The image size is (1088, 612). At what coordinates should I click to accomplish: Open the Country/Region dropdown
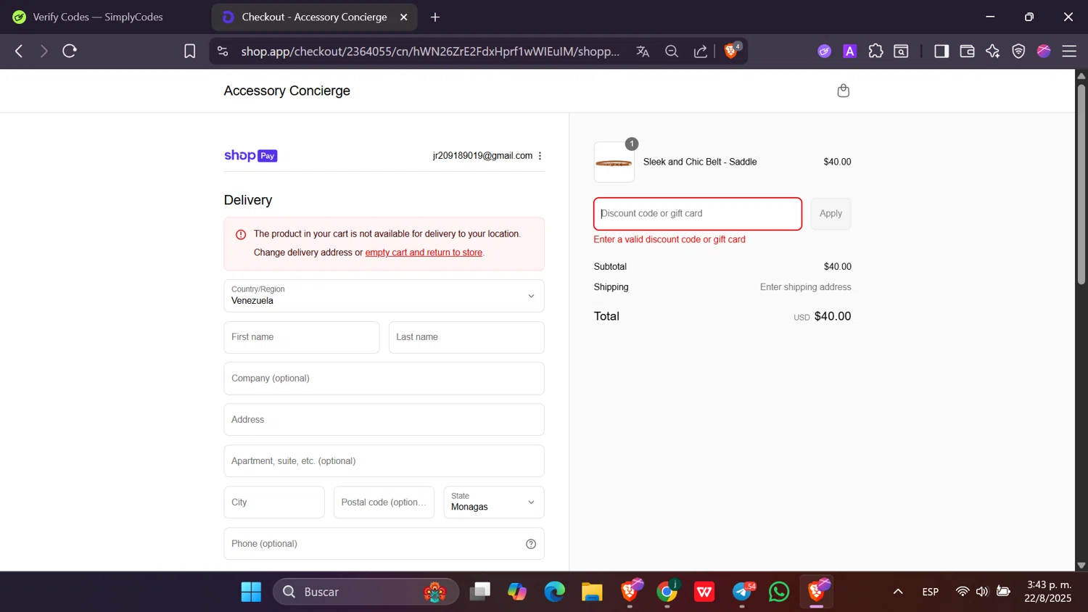coord(384,296)
